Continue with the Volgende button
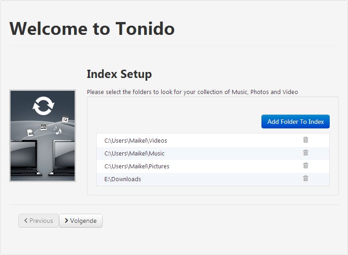The image size is (348, 255). pos(81,221)
